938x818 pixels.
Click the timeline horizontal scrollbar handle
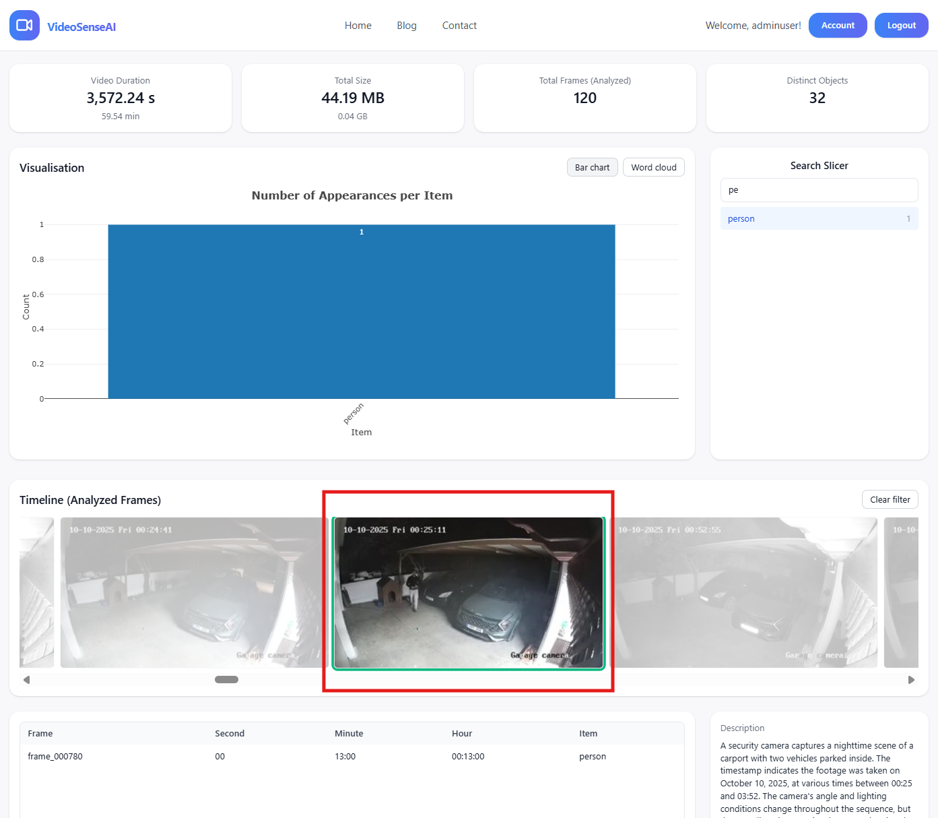226,679
